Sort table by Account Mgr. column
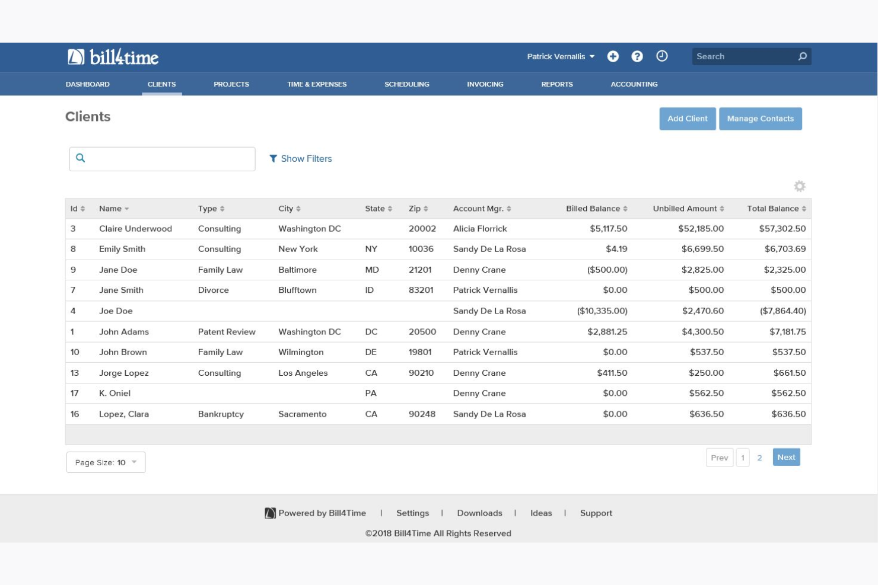This screenshot has width=878, height=585. [x=482, y=209]
